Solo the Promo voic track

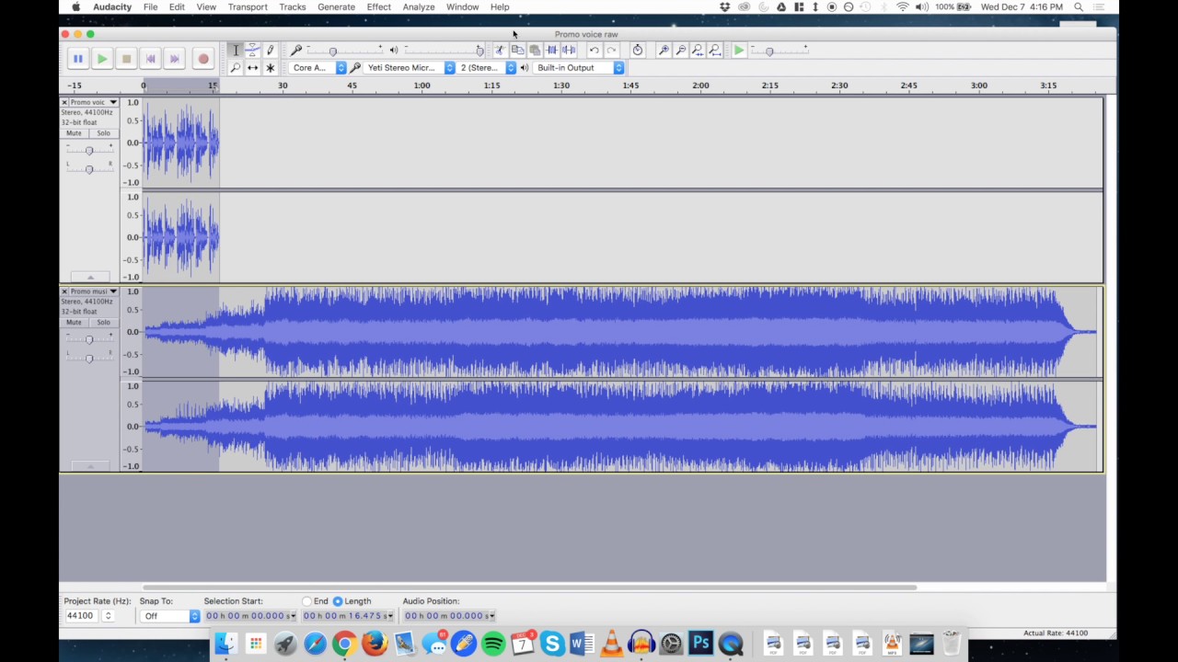click(103, 133)
